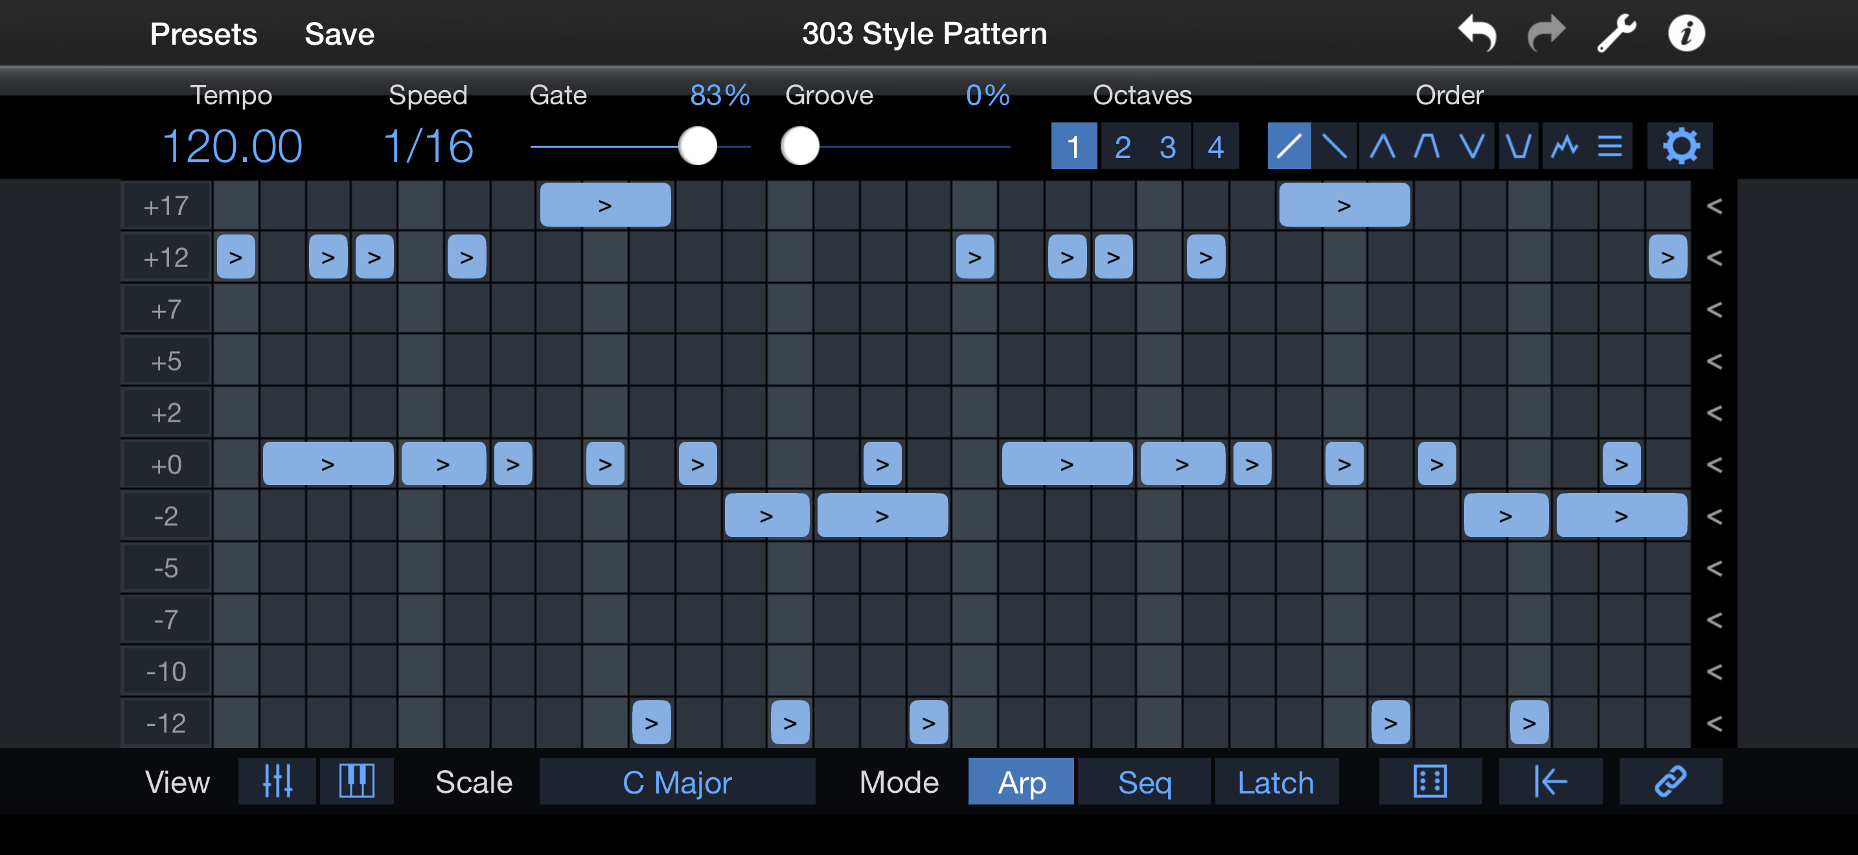
Task: Toggle first note in -12 row
Action: (651, 722)
